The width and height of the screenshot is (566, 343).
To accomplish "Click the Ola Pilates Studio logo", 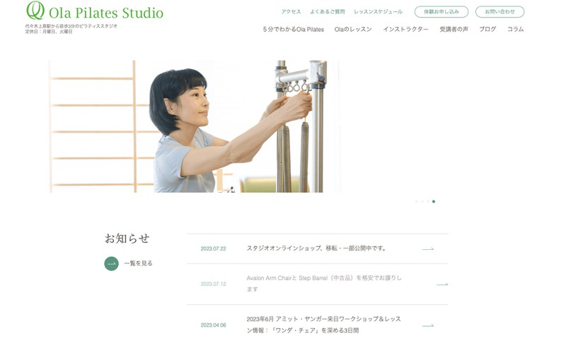I will point(95,11).
